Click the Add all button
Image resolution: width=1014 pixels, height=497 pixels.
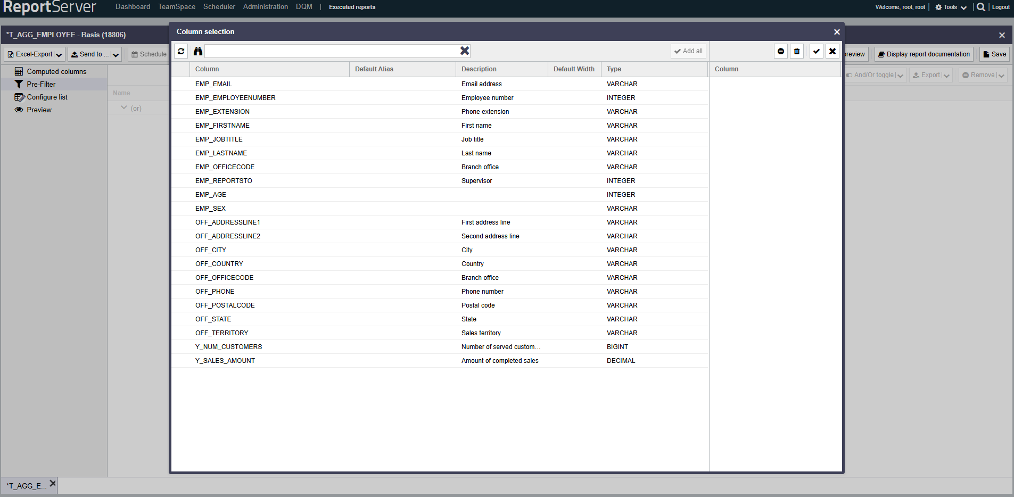click(688, 51)
